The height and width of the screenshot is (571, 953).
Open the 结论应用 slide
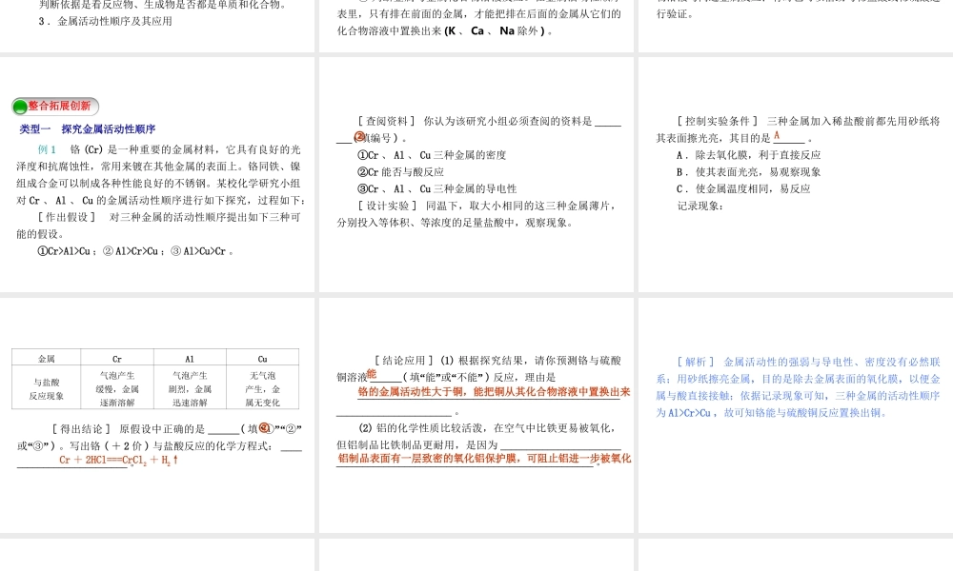(x=477, y=415)
